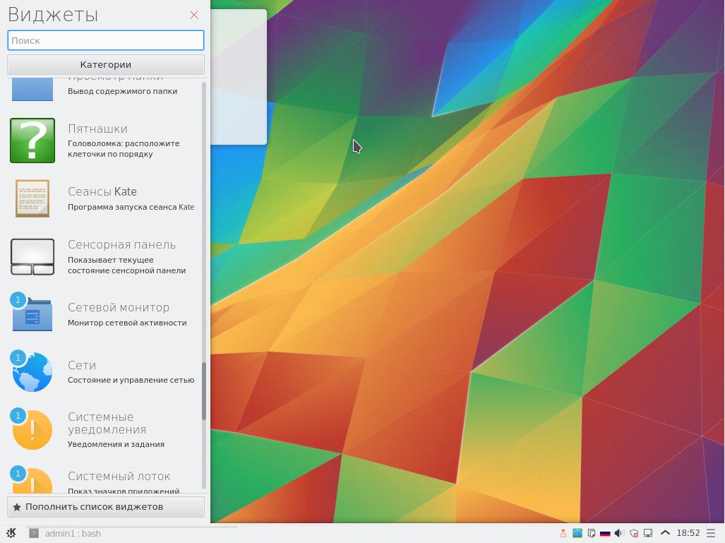Open the clipboard tray icon
This screenshot has width=725, height=543.
pos(591,533)
